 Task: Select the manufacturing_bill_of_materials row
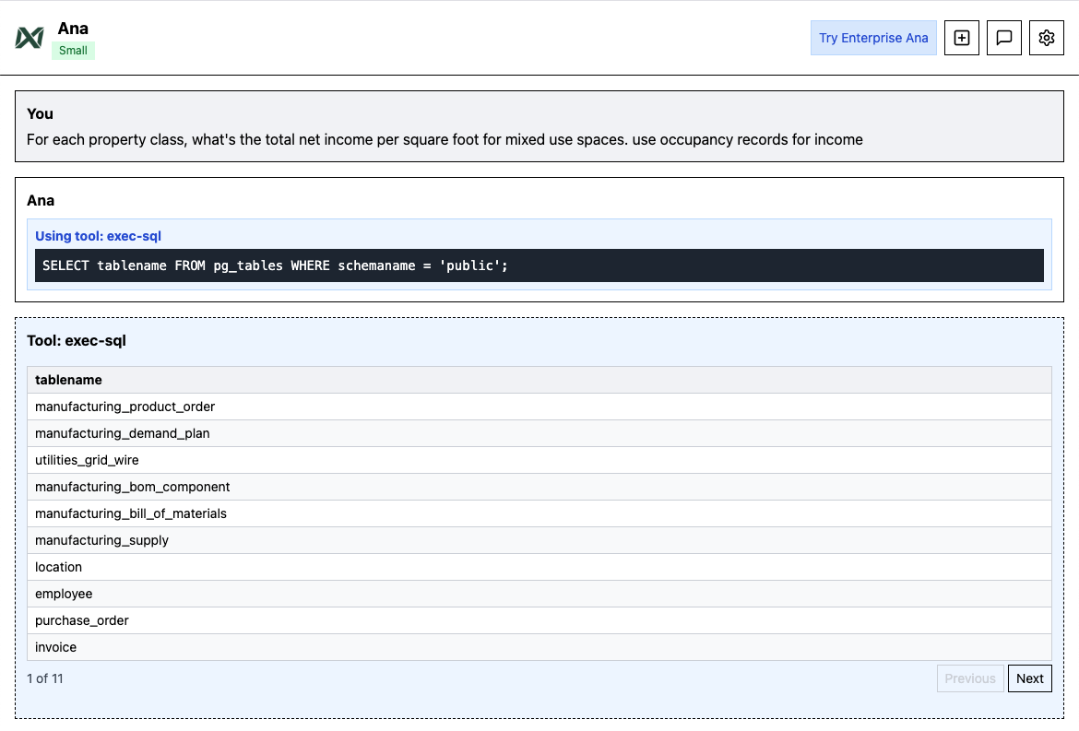point(130,513)
